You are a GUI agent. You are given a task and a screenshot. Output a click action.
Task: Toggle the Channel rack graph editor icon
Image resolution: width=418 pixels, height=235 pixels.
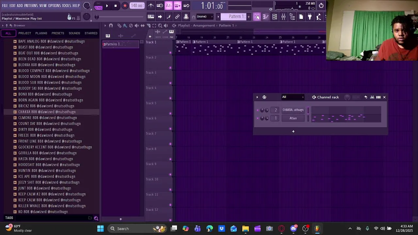pyautogui.click(x=372, y=97)
